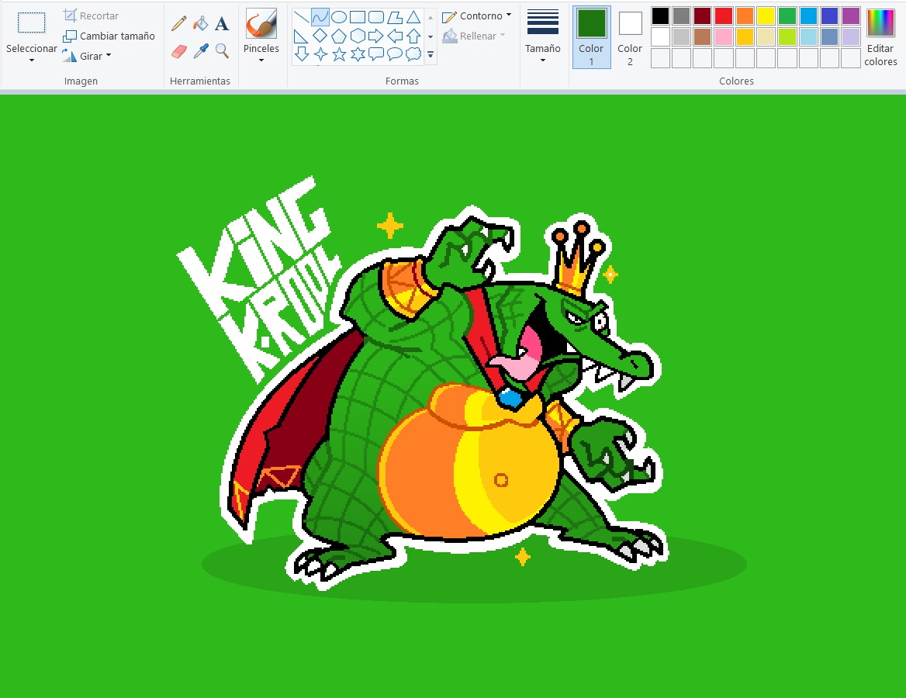Pick the purple color swatch
906x698 pixels.
pos(850,16)
